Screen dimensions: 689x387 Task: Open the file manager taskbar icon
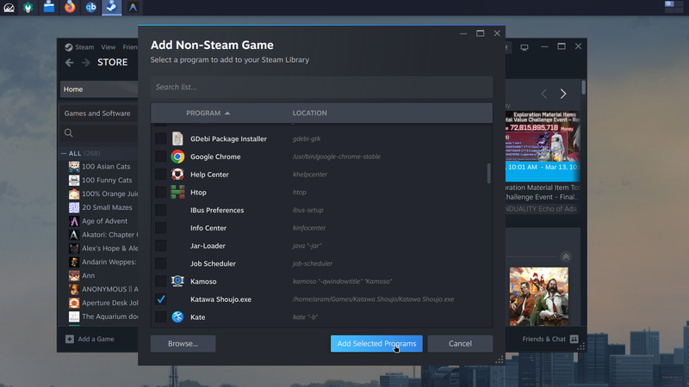tap(49, 7)
